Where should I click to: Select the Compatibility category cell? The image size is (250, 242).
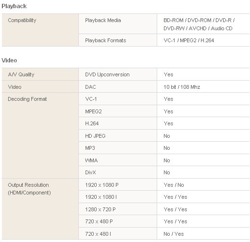pos(40,30)
